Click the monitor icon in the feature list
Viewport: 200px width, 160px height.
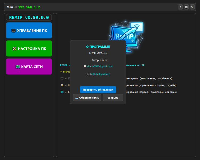coord(62,78)
